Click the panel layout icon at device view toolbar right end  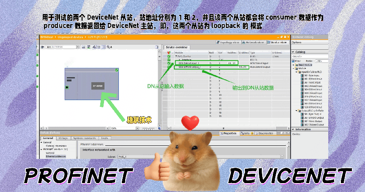[156, 47]
